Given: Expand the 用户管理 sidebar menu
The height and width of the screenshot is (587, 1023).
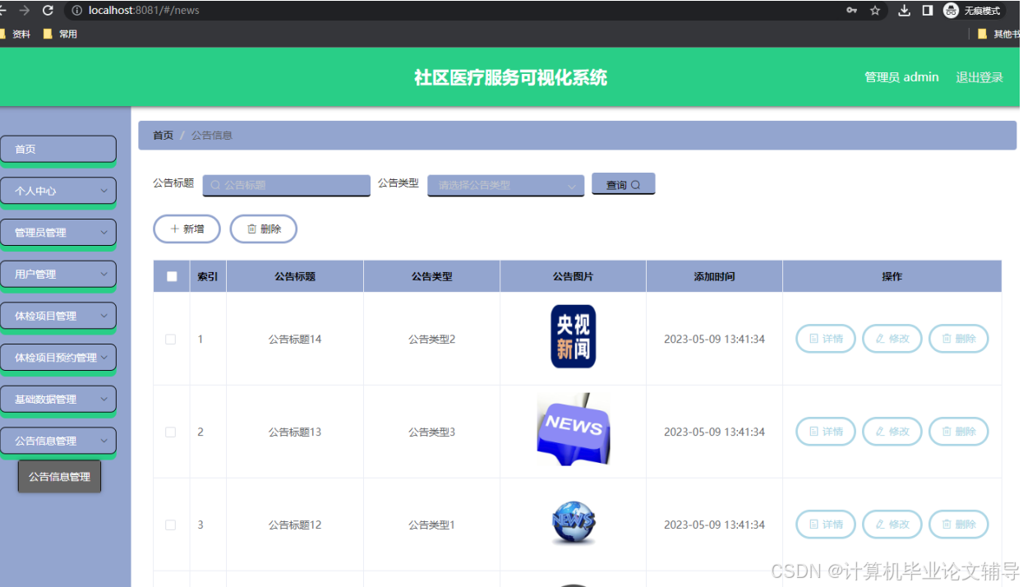Looking at the screenshot, I should tap(58, 274).
